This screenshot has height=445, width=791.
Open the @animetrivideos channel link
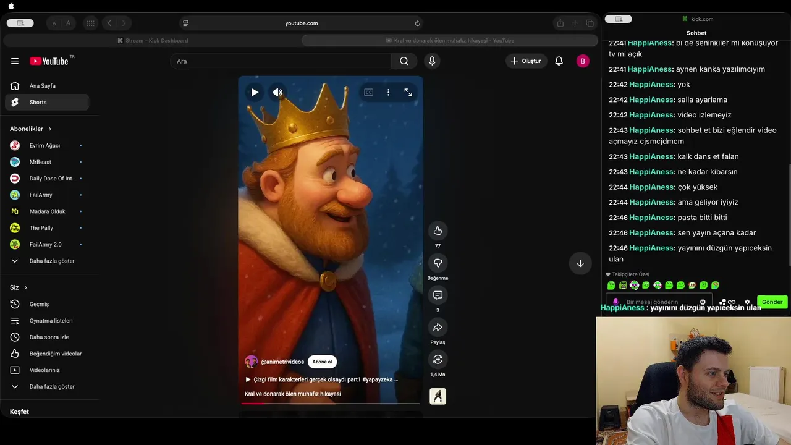coord(282,362)
